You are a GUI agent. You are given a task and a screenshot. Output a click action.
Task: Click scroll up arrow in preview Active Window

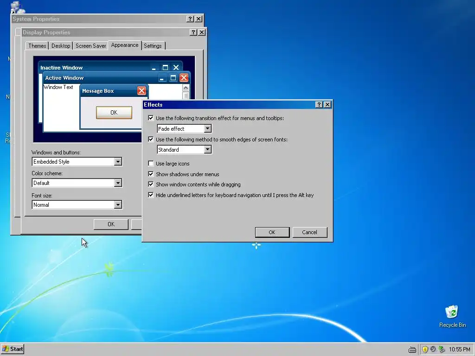pos(186,88)
